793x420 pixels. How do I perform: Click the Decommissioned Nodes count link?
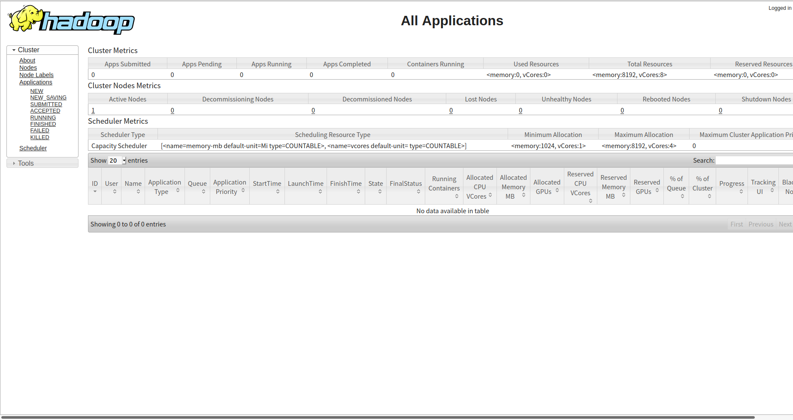pos(313,110)
